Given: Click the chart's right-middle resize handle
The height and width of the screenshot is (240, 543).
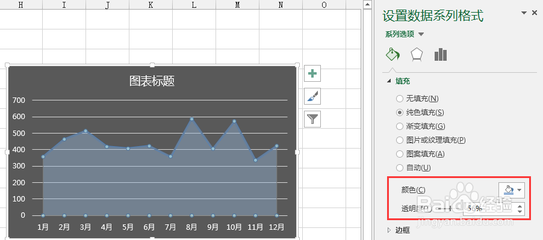Looking at the screenshot, I should click(x=297, y=152).
